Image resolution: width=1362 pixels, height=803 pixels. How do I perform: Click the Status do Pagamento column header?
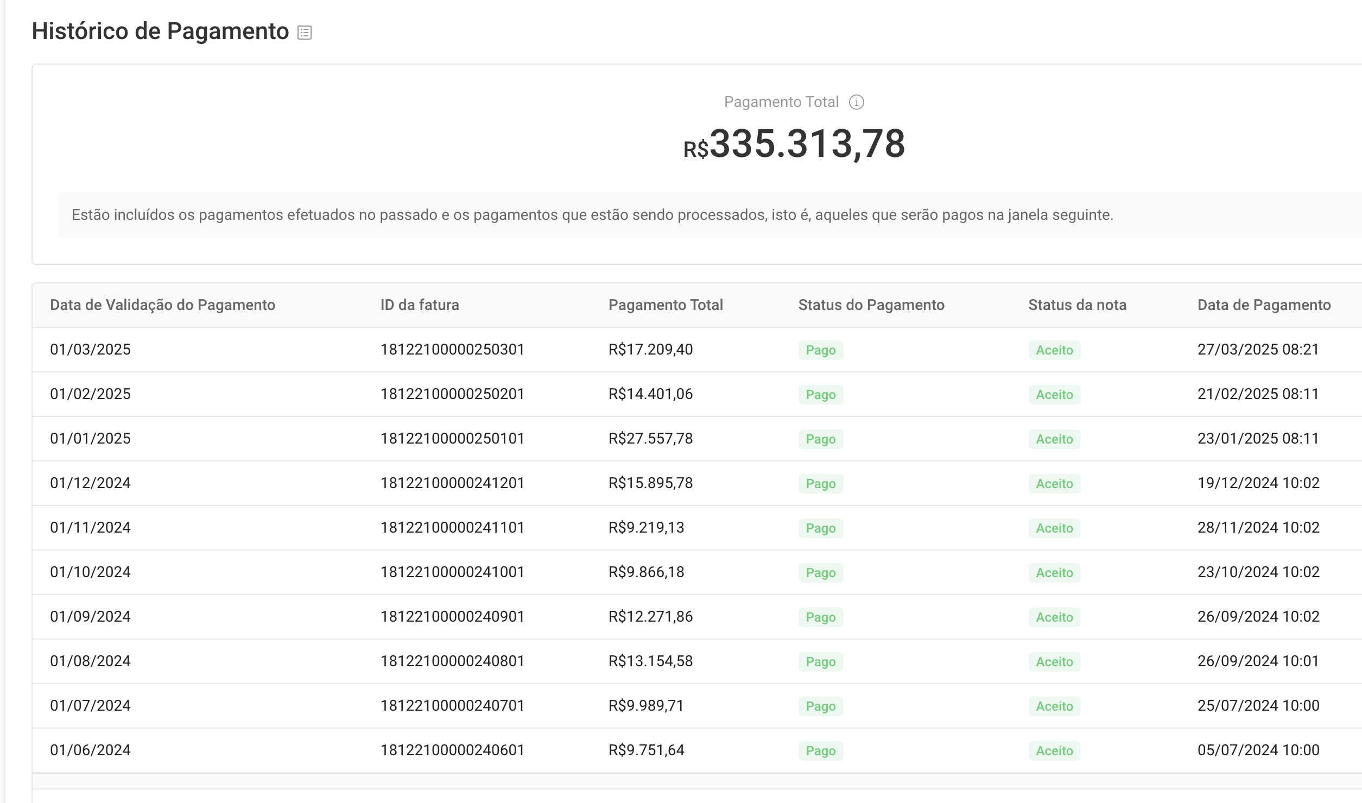pyautogui.click(x=871, y=305)
